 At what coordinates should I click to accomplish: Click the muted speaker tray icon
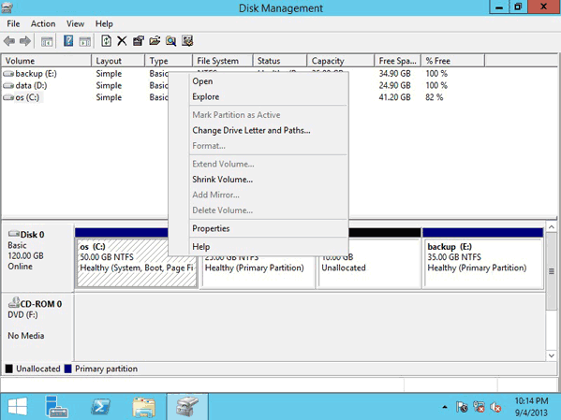click(495, 407)
